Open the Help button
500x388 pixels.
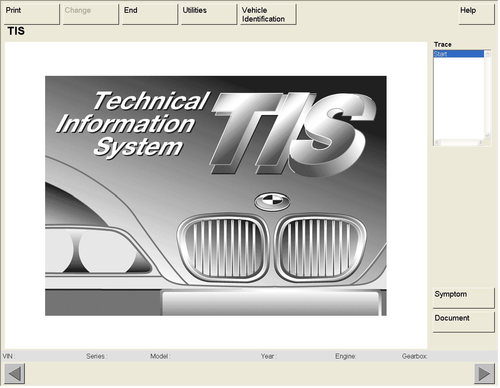477,14
